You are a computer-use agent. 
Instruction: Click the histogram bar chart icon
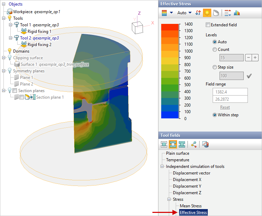click(x=237, y=13)
